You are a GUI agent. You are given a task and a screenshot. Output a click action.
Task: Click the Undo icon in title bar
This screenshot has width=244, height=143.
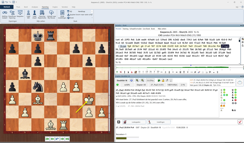[x=6, y=2]
